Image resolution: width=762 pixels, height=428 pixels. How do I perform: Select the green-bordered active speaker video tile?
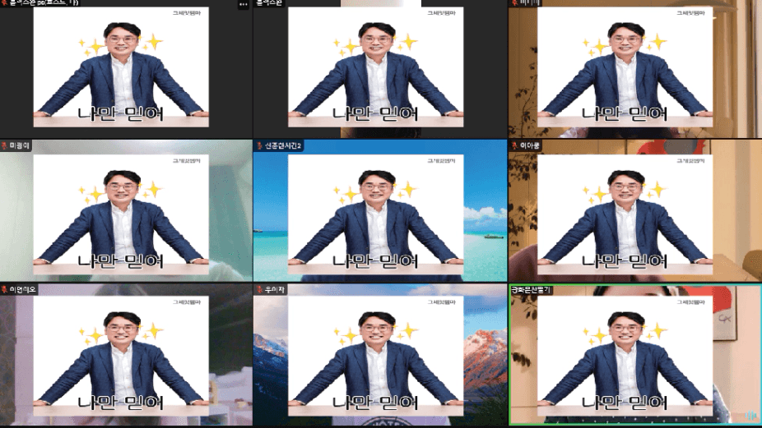635,355
